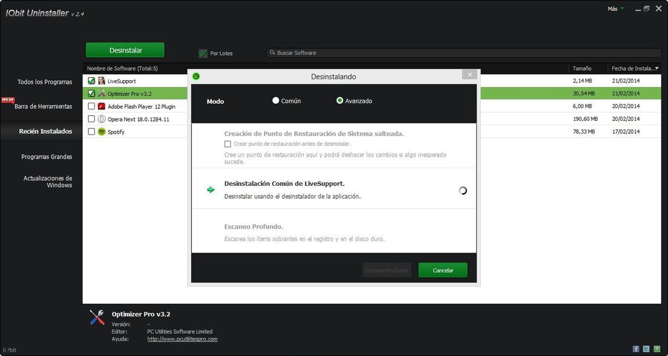Click the Opera Next row icon
Viewport: 668px width, 356px height.
coord(101,119)
